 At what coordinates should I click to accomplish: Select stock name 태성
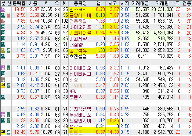click(73, 80)
